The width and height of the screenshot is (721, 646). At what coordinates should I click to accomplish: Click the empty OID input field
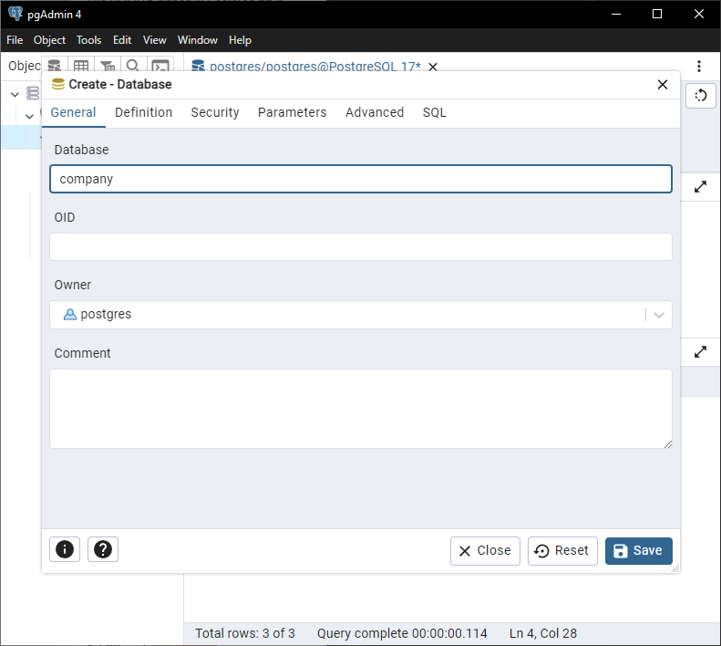point(361,246)
